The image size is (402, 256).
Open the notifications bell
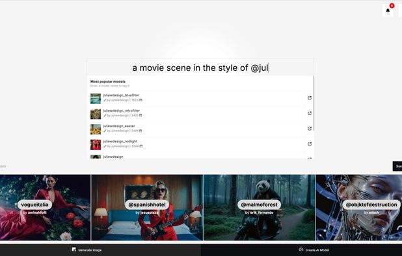click(388, 10)
